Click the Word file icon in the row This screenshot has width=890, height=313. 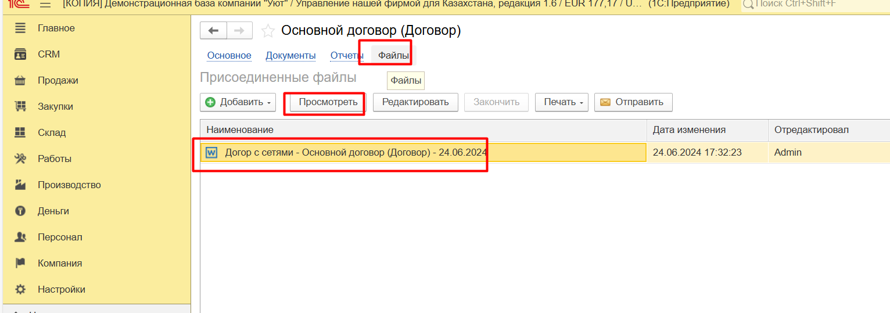click(211, 153)
